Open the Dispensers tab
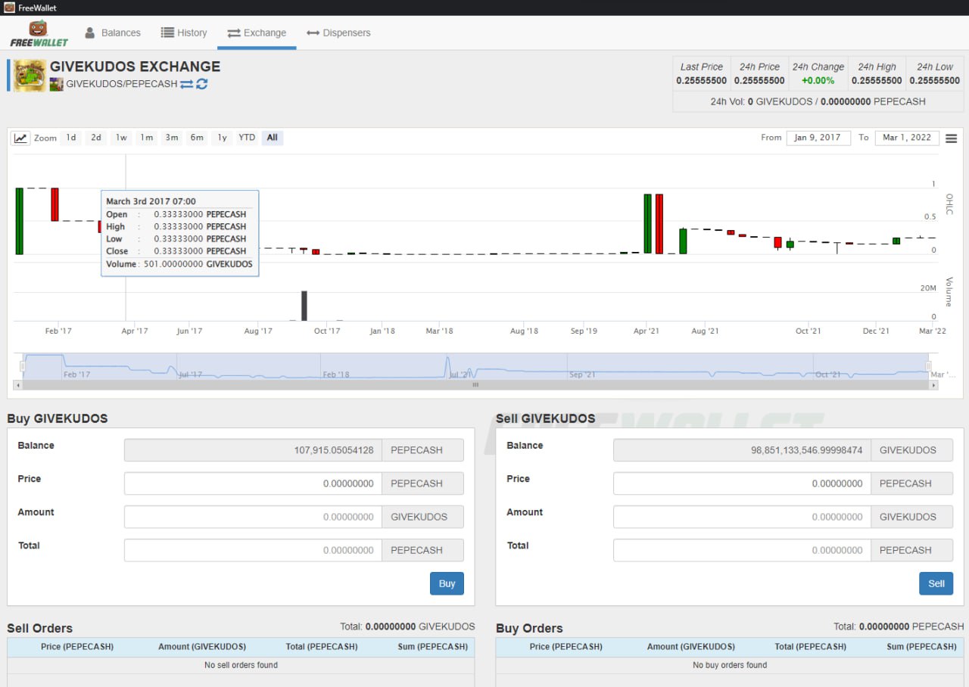Screen dimensions: 969x687 click(338, 33)
